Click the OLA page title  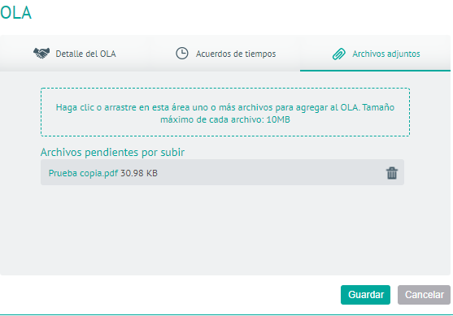(x=15, y=13)
